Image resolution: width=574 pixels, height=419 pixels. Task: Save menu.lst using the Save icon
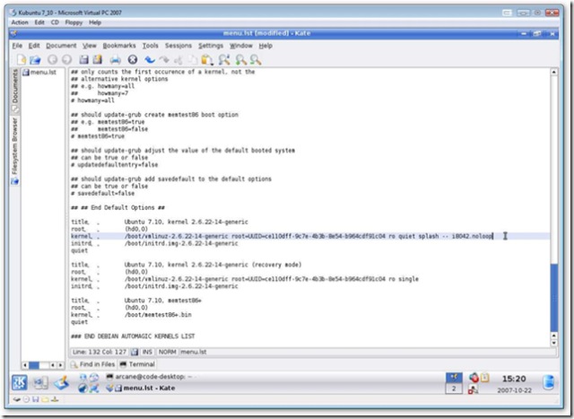tap(83, 59)
